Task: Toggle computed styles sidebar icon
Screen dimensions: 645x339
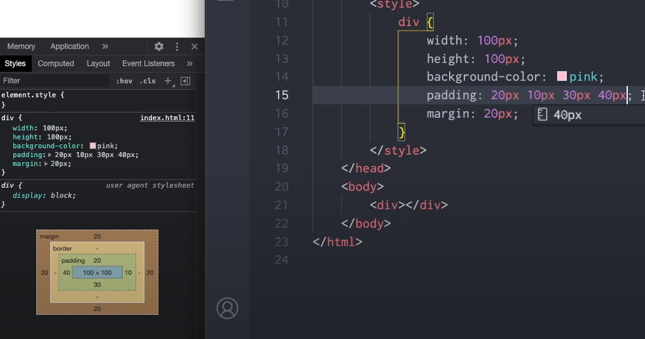Action: coord(186,81)
